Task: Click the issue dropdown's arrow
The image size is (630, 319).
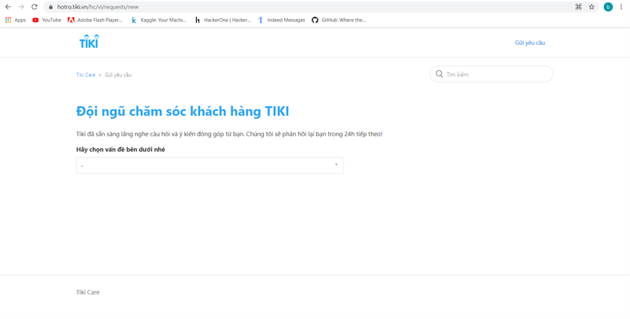Action: pyautogui.click(x=336, y=165)
